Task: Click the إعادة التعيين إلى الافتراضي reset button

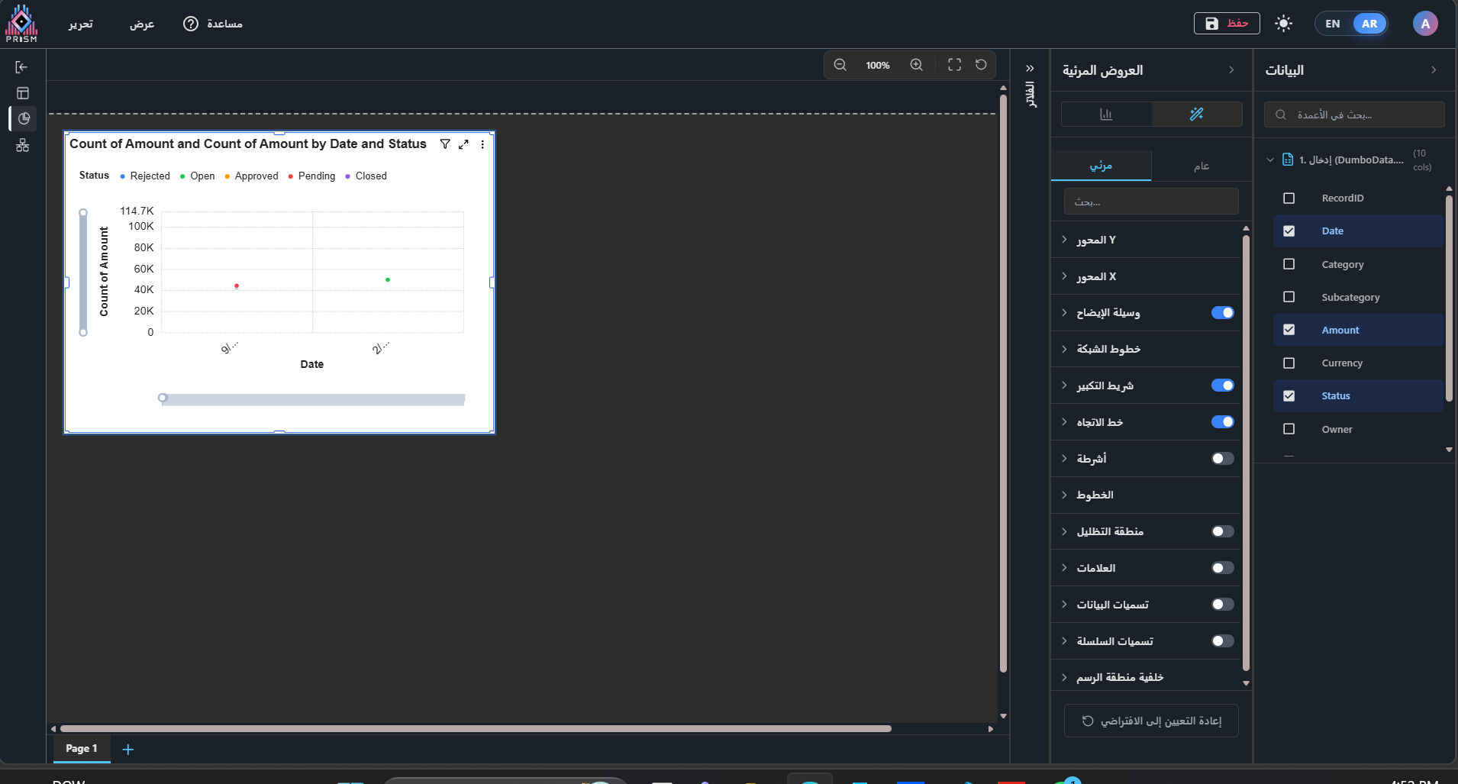Action: click(x=1151, y=721)
